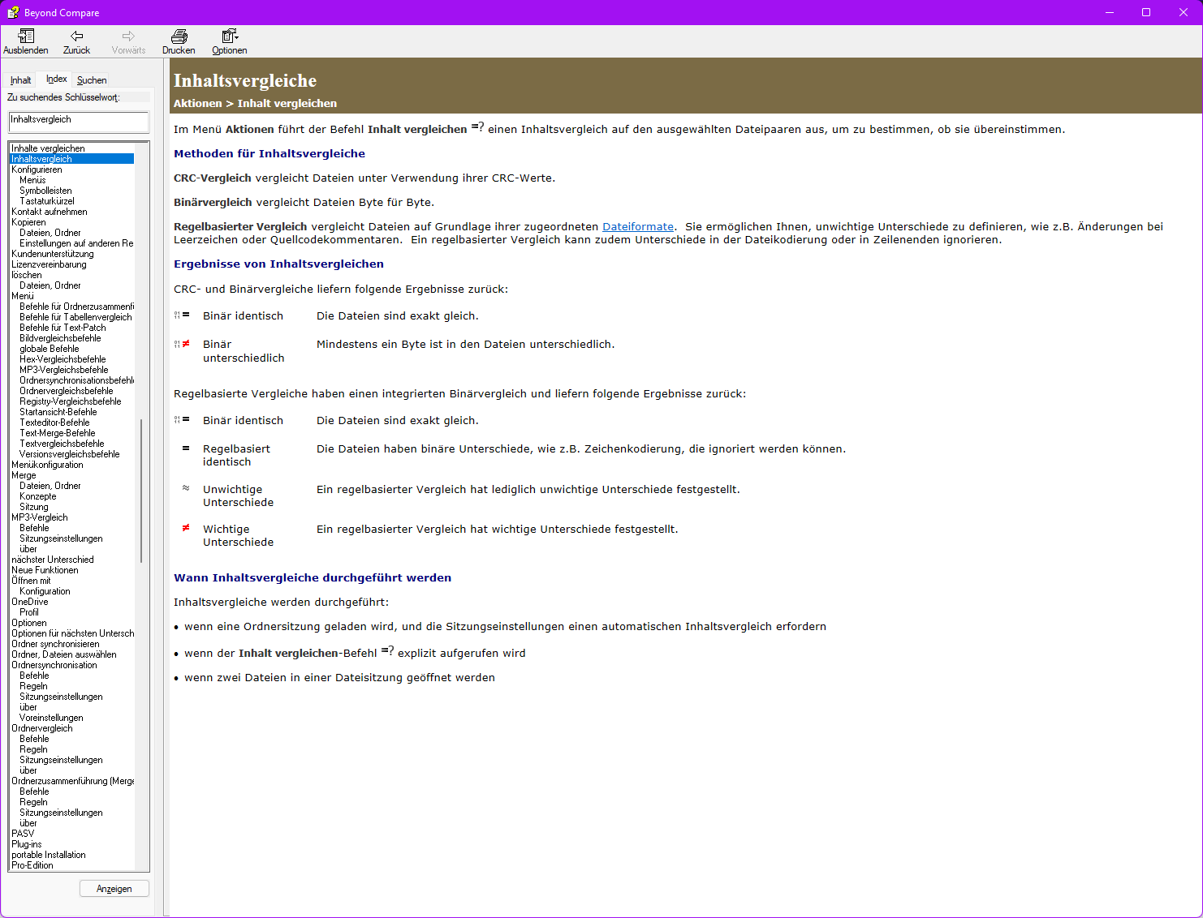Go back with the Zurück arrow
The height and width of the screenshot is (918, 1203).
pos(76,36)
